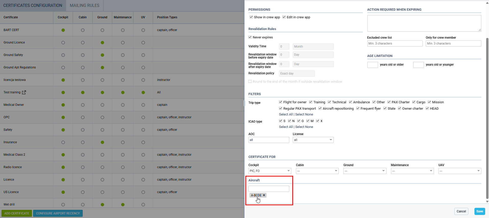This screenshot has width=489, height=218.
Task: Click the AOC input field
Action: 269,140
